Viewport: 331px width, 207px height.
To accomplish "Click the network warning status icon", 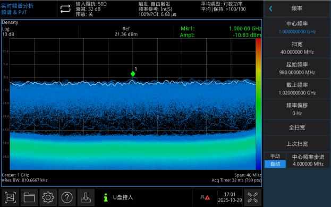I will click(x=205, y=197).
